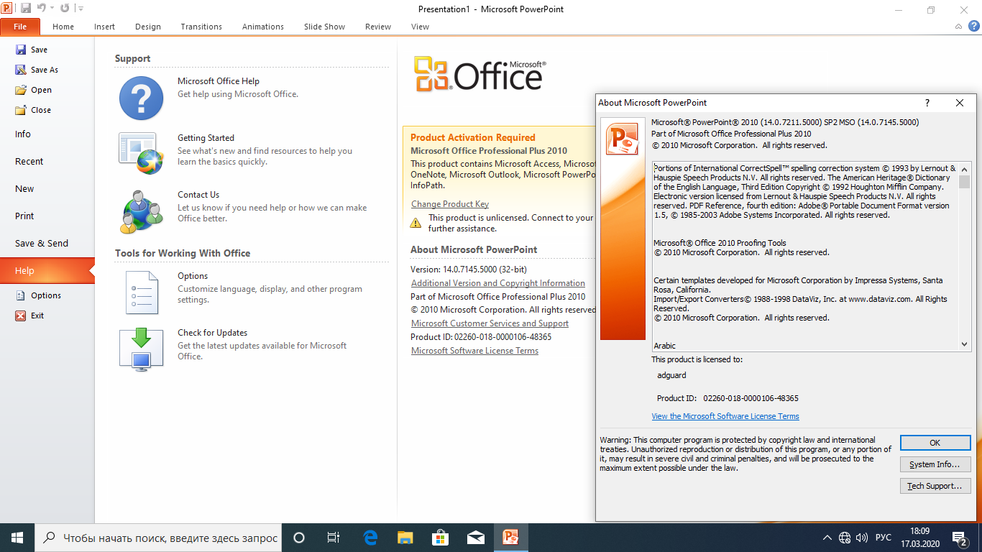Show hidden system tray icons
The width and height of the screenshot is (982, 552).
click(x=827, y=538)
